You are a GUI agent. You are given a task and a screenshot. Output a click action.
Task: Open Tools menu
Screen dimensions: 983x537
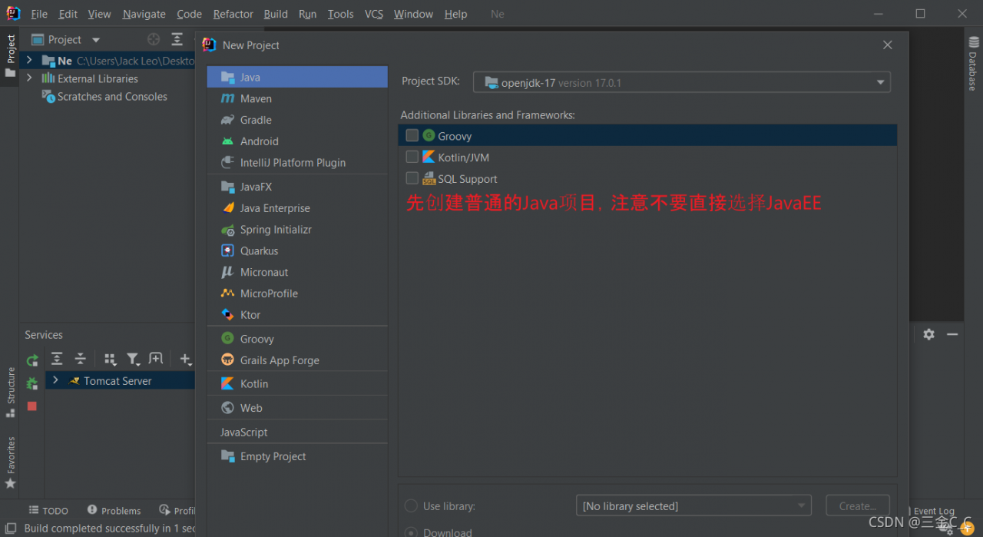coord(340,14)
